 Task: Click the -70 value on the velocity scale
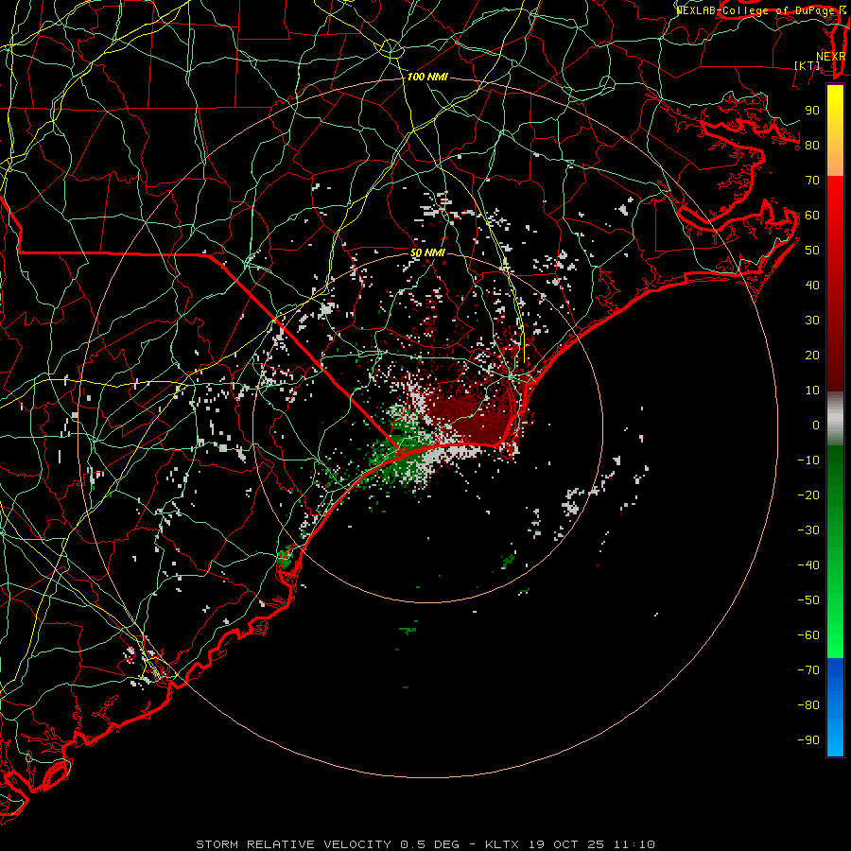808,669
